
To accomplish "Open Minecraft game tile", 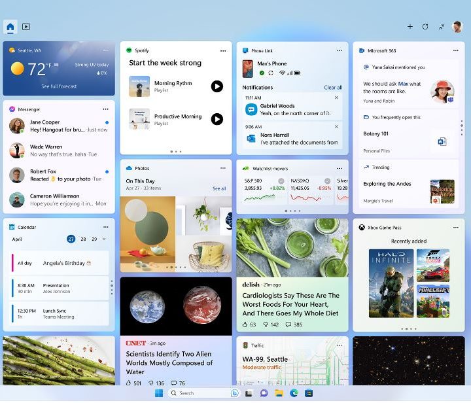I will (433, 301).
